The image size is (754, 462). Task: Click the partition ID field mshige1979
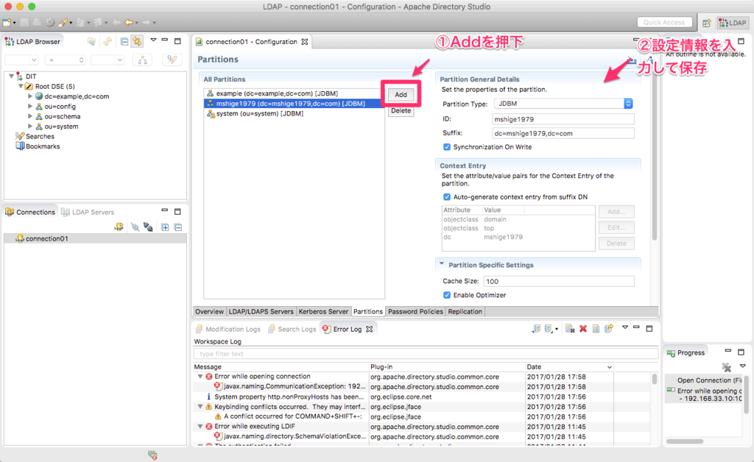[563, 119]
